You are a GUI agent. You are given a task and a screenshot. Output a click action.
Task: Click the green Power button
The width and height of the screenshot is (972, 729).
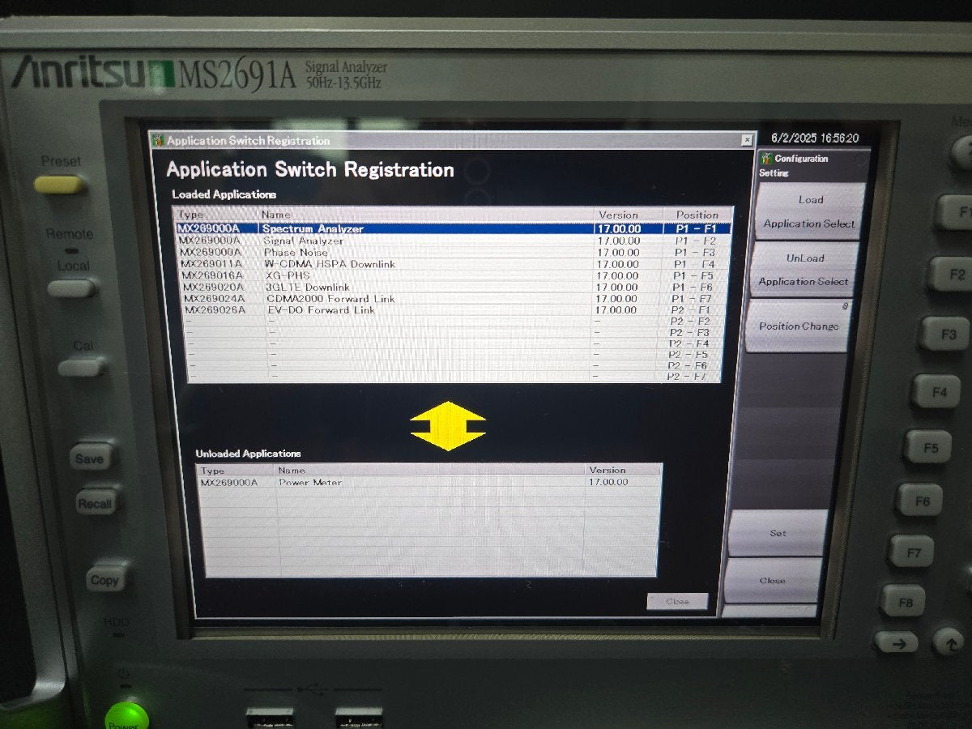tap(126, 717)
